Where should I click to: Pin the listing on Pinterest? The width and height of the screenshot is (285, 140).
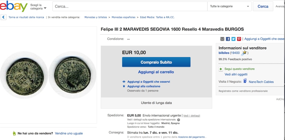click(239, 39)
